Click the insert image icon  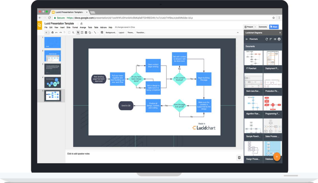[86, 32]
